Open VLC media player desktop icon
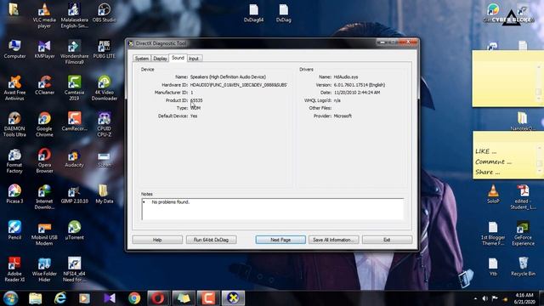544x306 pixels. pyautogui.click(x=44, y=16)
